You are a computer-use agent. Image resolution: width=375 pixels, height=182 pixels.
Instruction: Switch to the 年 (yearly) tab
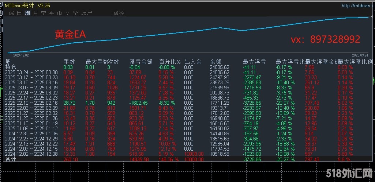(x=52, y=13)
